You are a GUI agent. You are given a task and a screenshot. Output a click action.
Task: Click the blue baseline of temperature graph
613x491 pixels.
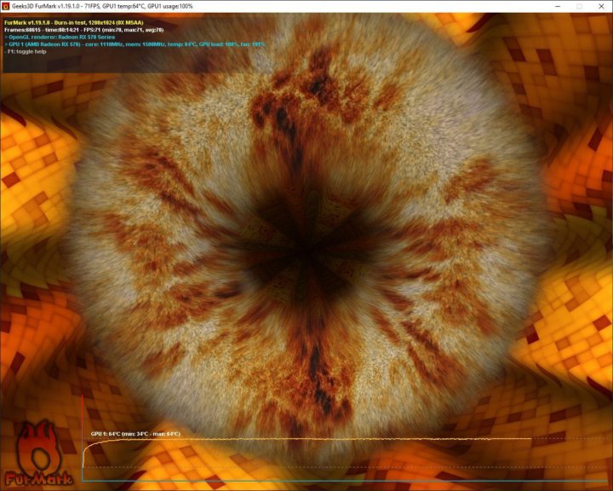[341, 481]
